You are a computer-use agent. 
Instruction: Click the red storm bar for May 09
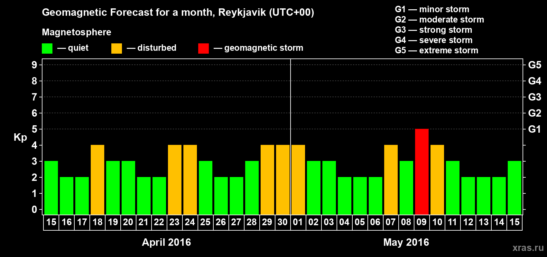[x=422, y=172]
